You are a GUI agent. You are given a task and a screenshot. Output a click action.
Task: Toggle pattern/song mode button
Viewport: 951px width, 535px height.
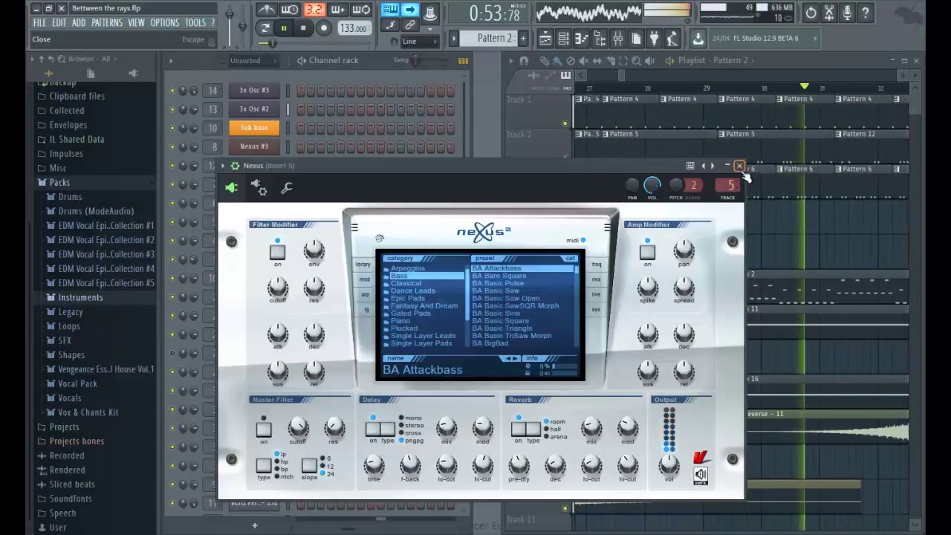[x=265, y=28]
